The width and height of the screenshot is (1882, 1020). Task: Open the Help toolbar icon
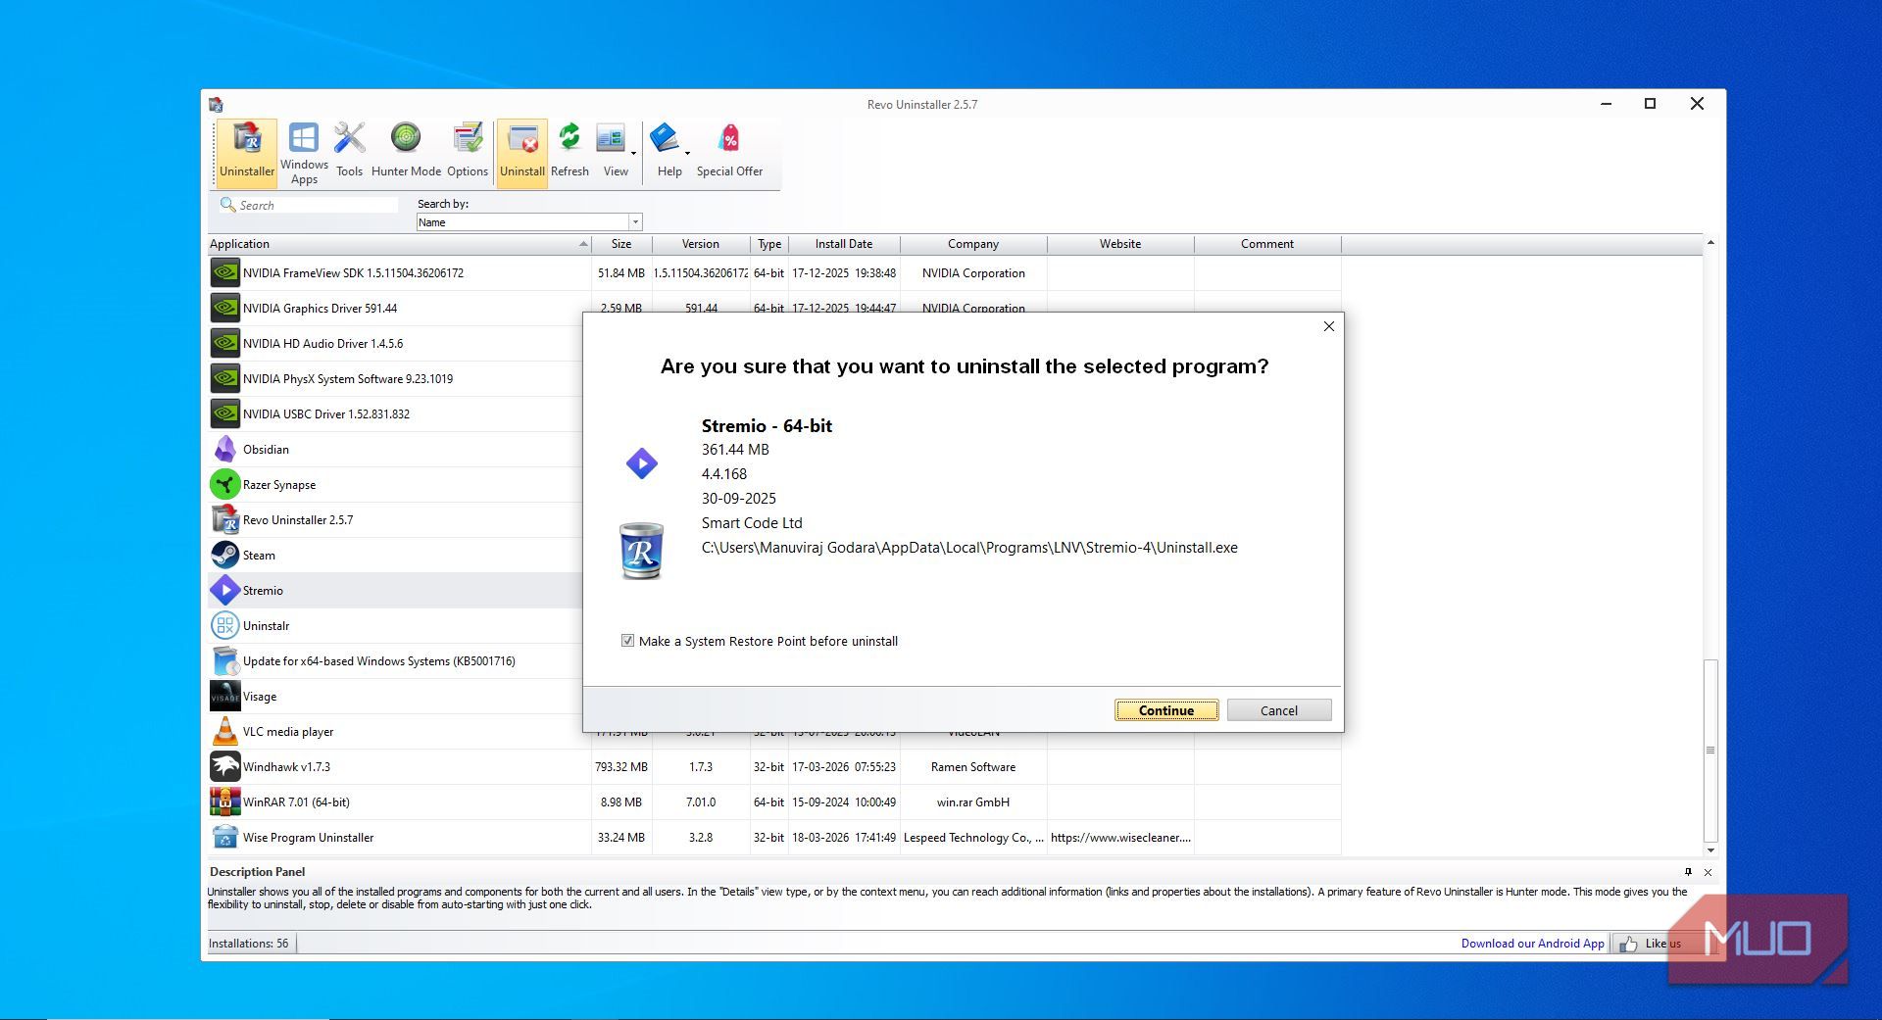click(668, 152)
